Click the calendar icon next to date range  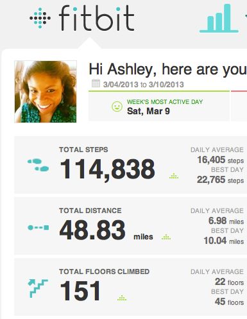pos(96,83)
